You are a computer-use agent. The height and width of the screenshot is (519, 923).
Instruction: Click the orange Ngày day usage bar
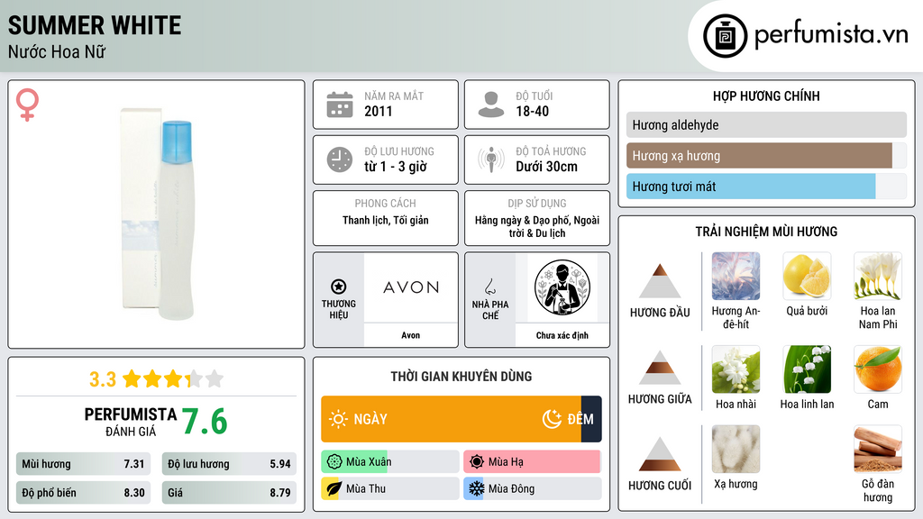click(x=451, y=419)
